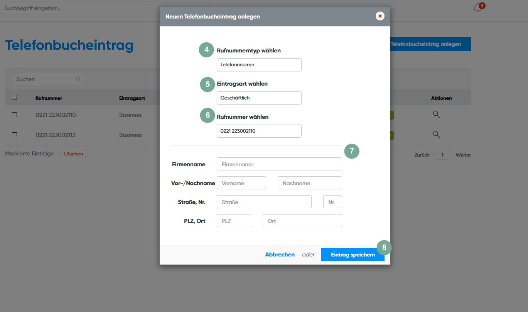
Task: Close the dialog with red X icon
Action: click(380, 16)
